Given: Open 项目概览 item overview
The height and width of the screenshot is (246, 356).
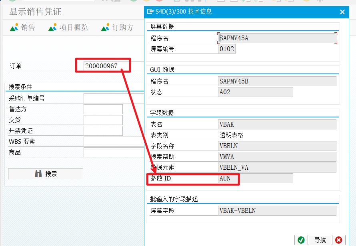Looking at the screenshot, I should pyautogui.click(x=68, y=28).
